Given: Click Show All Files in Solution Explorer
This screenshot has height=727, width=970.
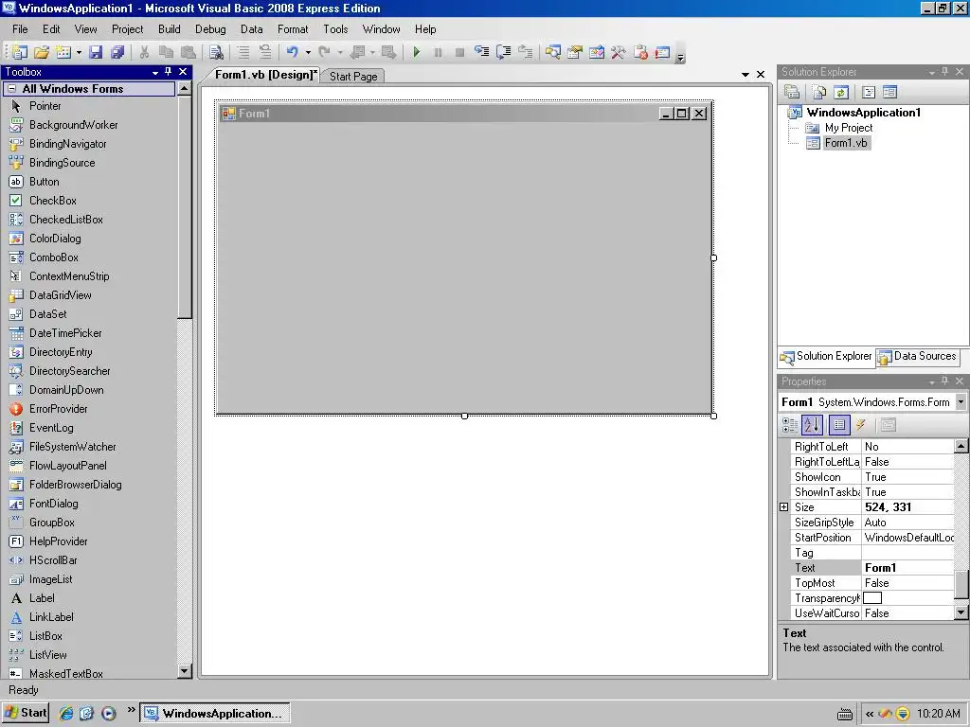Looking at the screenshot, I should (x=819, y=92).
